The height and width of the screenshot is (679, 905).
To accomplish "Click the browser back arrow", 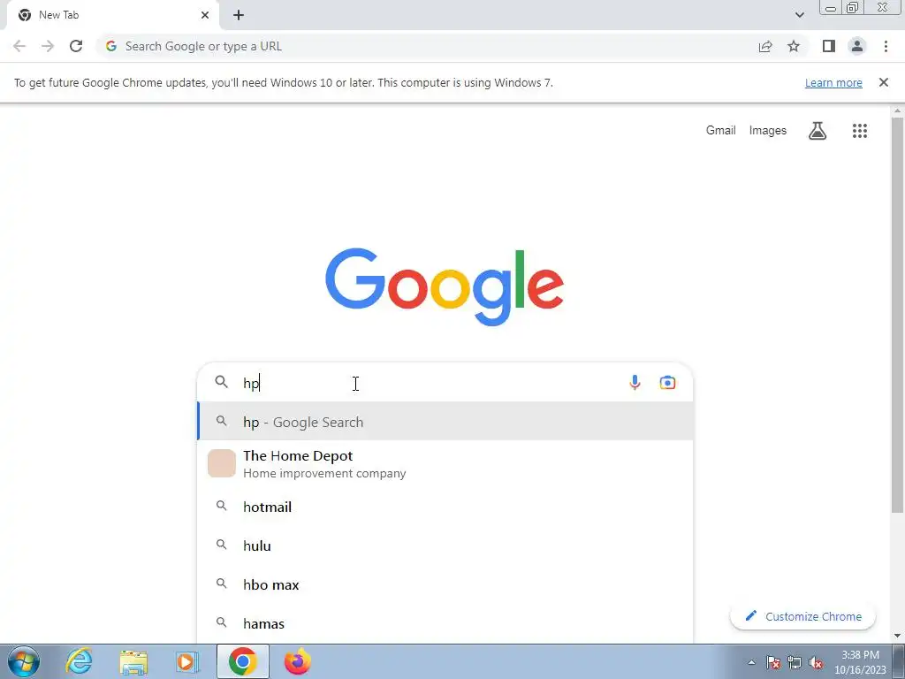I will [x=19, y=46].
